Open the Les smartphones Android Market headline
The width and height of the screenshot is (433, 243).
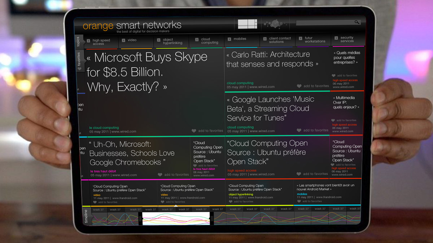(x=325, y=187)
